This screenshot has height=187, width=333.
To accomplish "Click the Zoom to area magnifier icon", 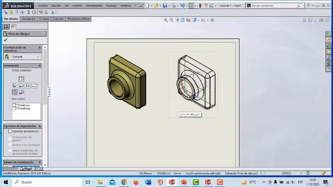I will 171,20.
